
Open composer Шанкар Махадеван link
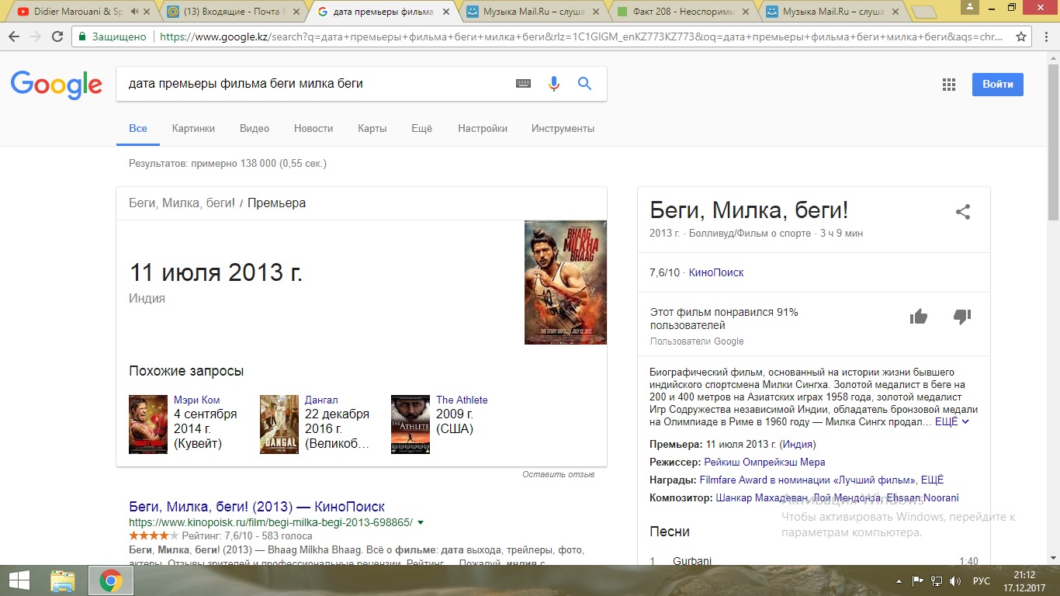point(762,497)
